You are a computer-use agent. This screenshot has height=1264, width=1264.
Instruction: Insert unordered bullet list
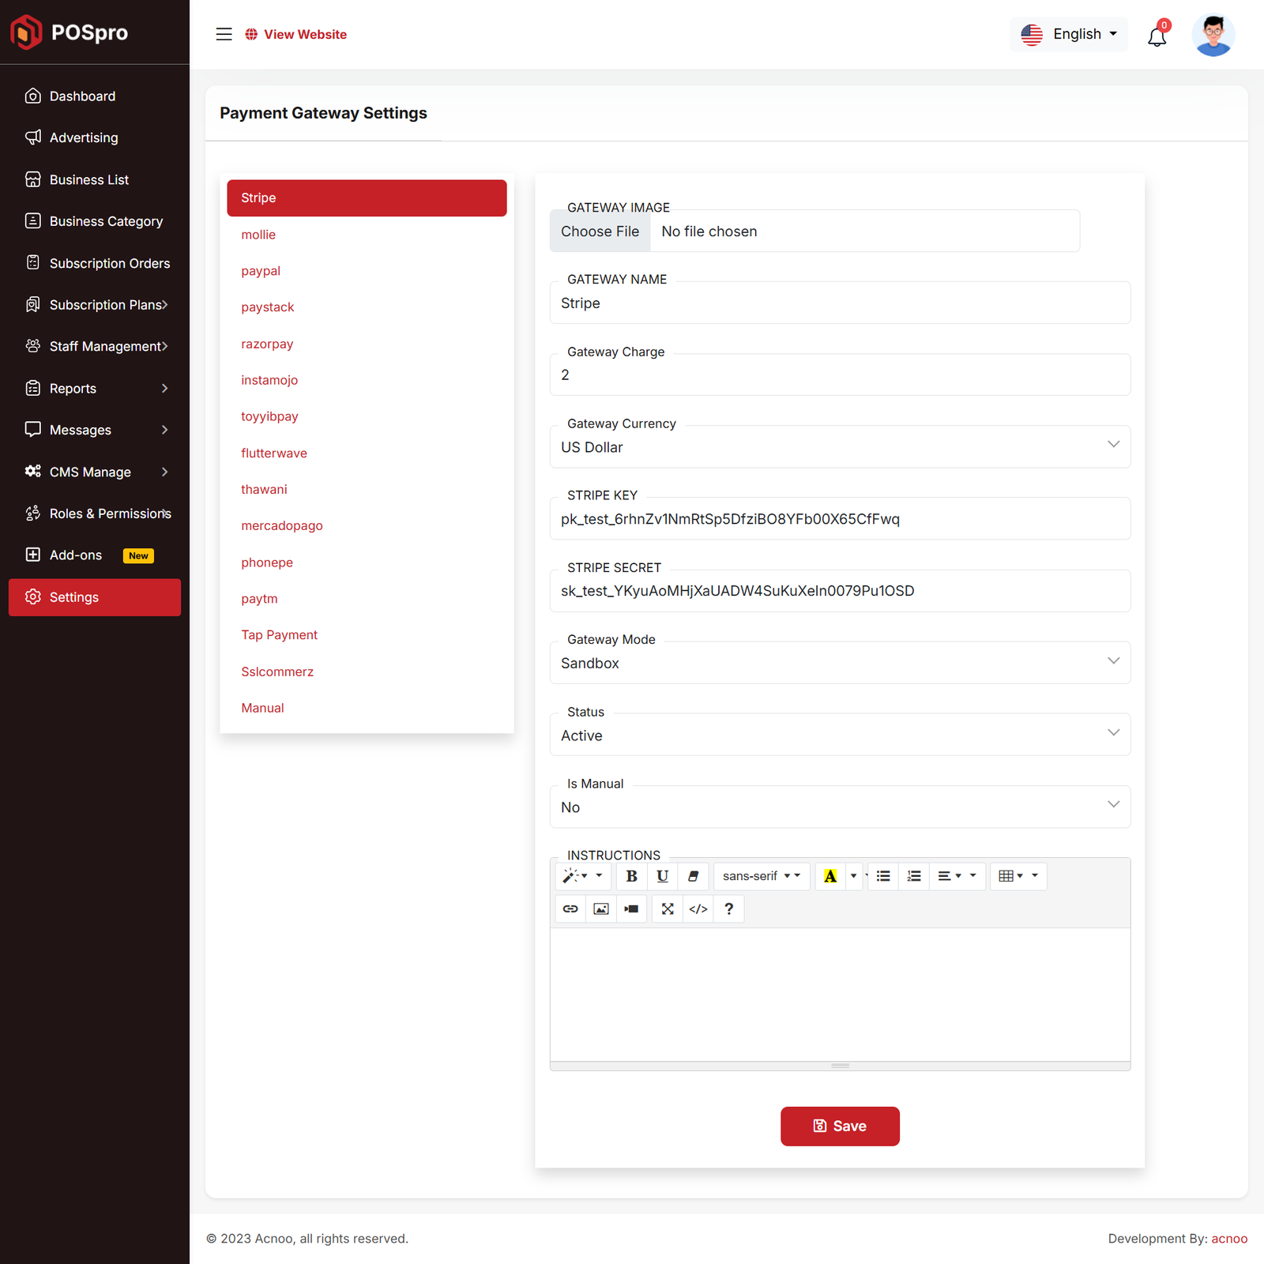[x=883, y=876]
